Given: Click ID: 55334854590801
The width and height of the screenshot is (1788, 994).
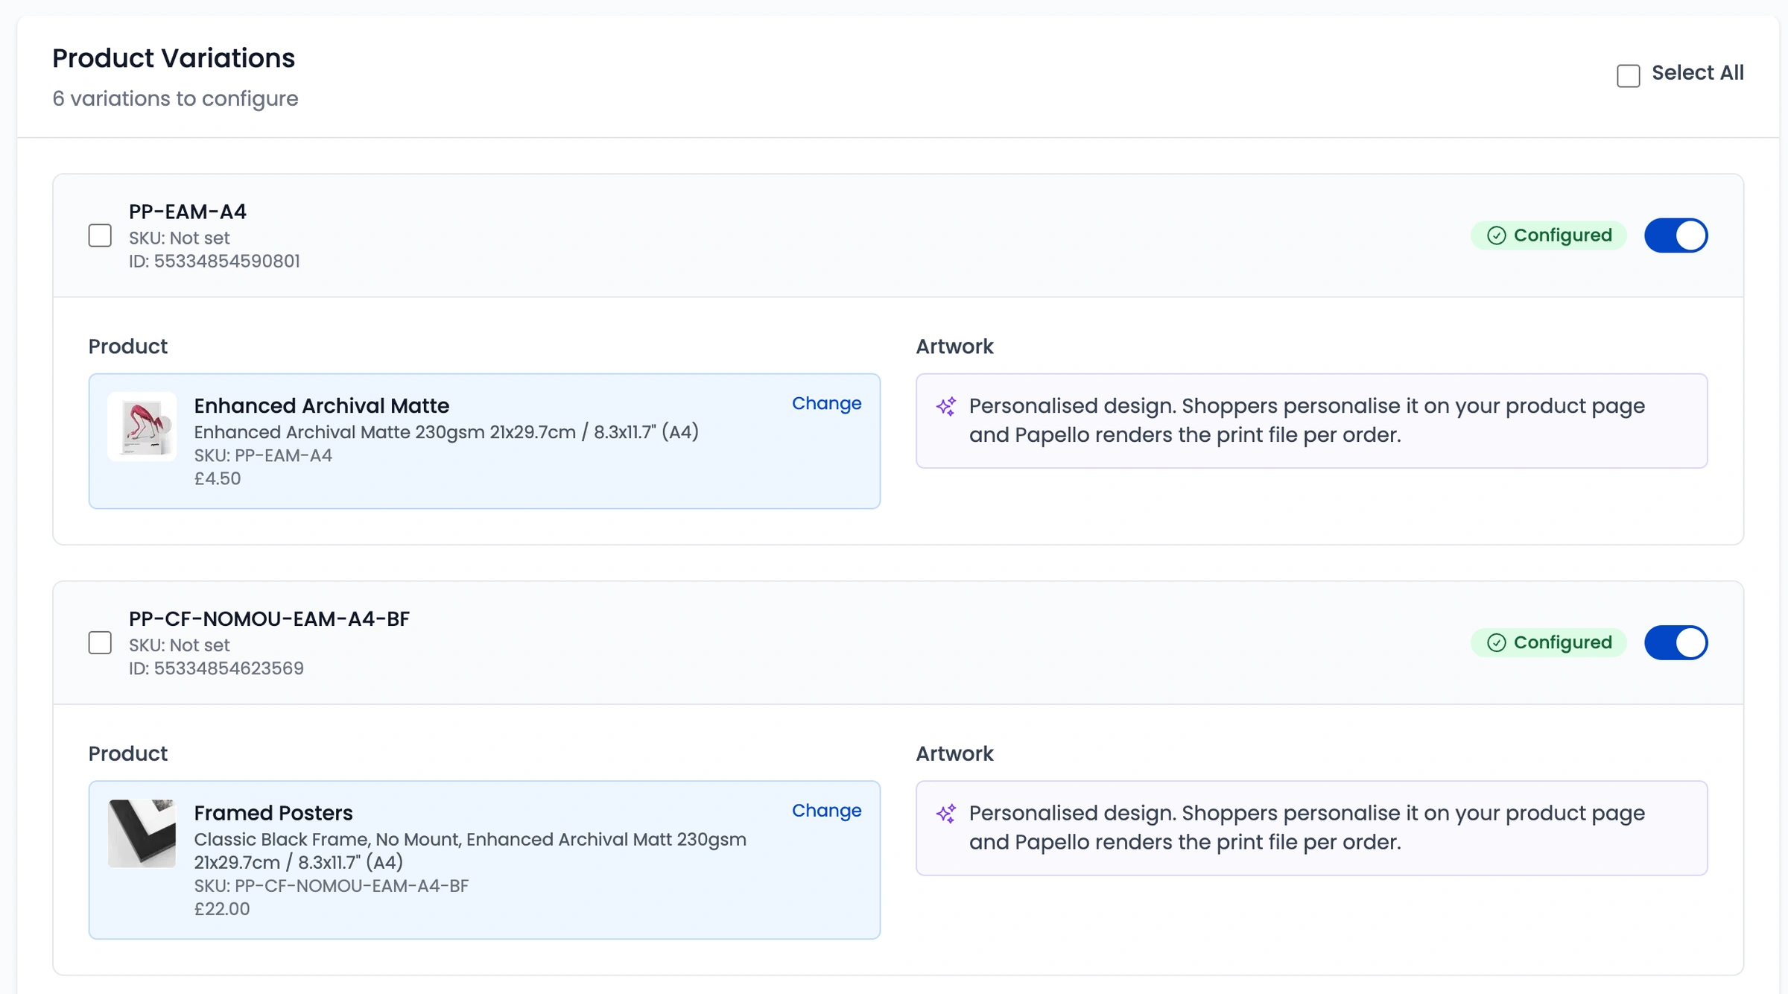Looking at the screenshot, I should click(215, 262).
